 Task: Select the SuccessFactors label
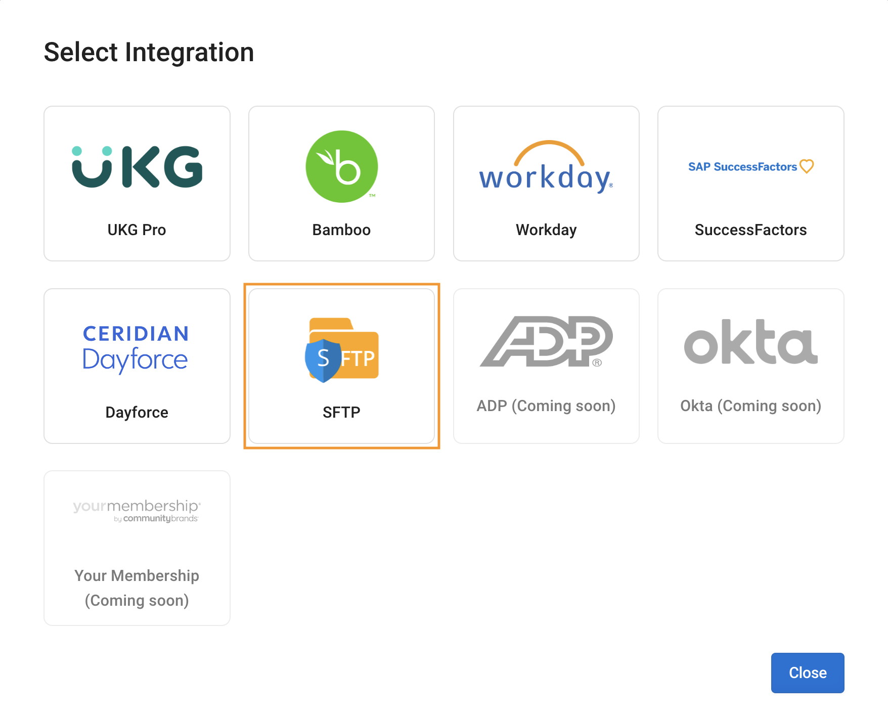(x=751, y=230)
